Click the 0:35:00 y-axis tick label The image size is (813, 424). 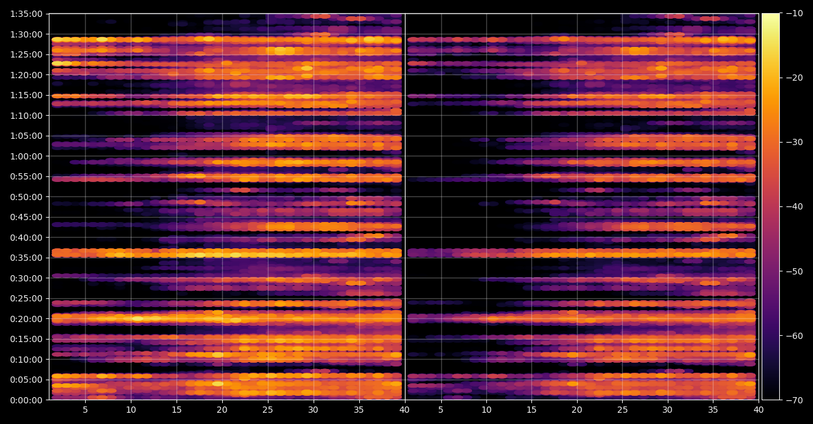[x=26, y=258]
